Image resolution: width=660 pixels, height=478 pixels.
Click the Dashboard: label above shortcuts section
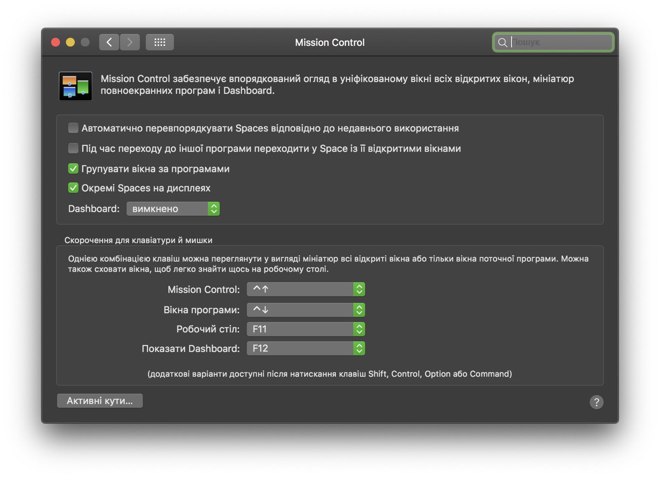94,209
